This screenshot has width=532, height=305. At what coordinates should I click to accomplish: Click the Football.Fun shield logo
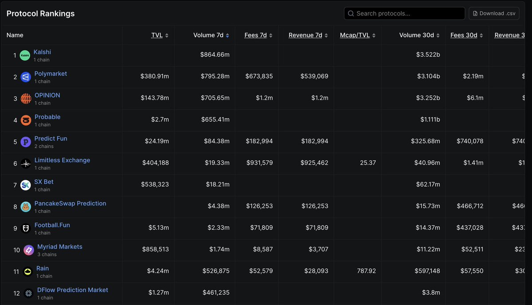click(x=25, y=228)
